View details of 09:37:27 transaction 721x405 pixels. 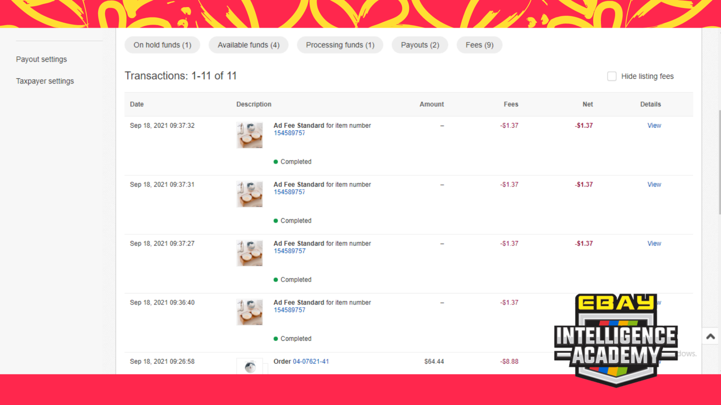click(654, 243)
